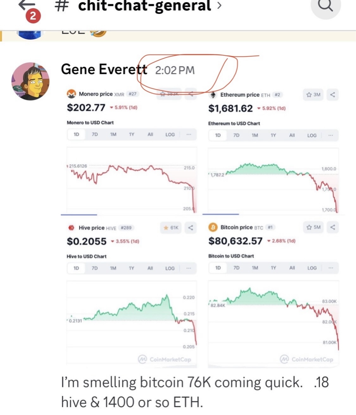Select the 7D tab on Monero chart
The image size is (356, 415).
[x=95, y=135]
